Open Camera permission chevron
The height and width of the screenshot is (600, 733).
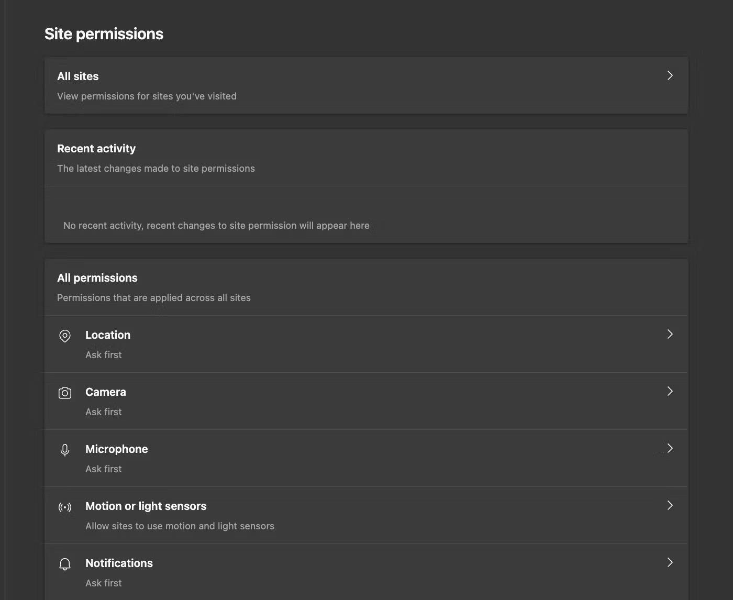[x=670, y=391]
